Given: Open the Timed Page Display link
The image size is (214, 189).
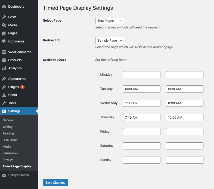Looking at the screenshot, I should [17, 166].
